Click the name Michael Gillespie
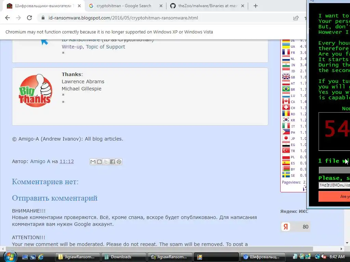 click(81, 89)
